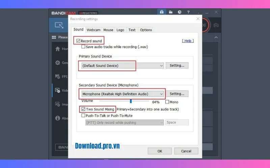Enable Save audio tracks while recording

coord(83,47)
